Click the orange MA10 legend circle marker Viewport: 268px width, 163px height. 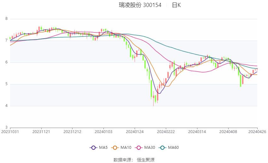[x=115, y=148]
